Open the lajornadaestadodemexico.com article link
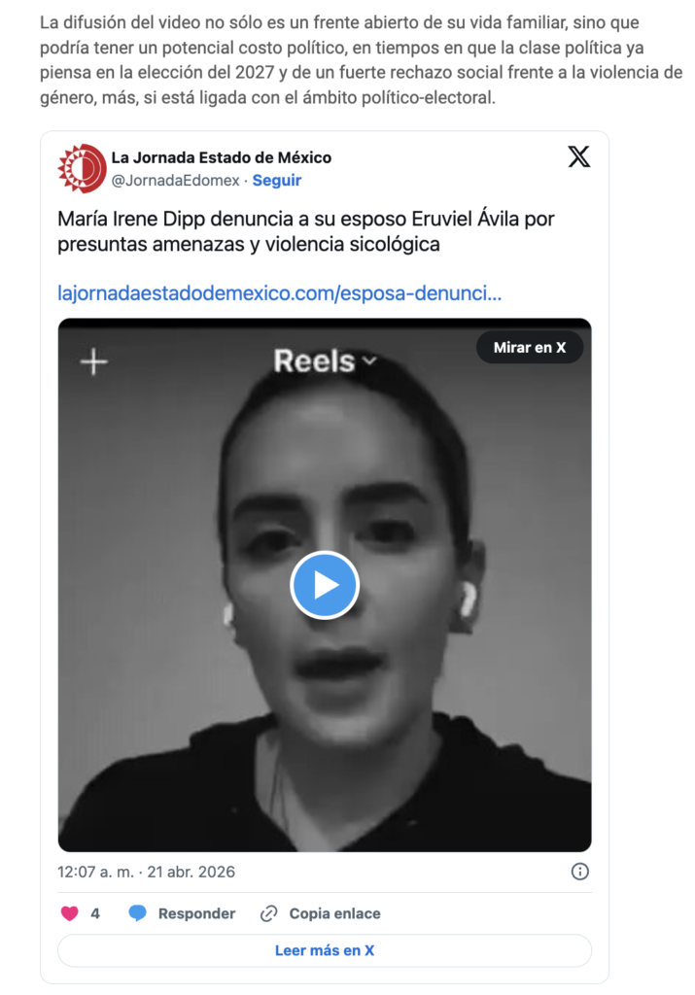The width and height of the screenshot is (695, 995). point(279,293)
